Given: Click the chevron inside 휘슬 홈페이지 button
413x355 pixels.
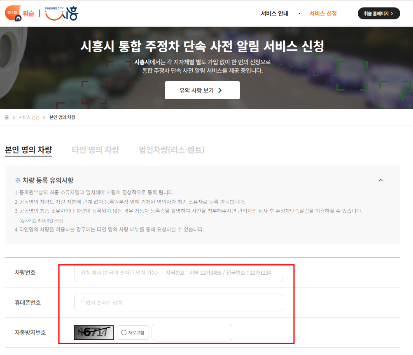Looking at the screenshot, I should coord(392,13).
